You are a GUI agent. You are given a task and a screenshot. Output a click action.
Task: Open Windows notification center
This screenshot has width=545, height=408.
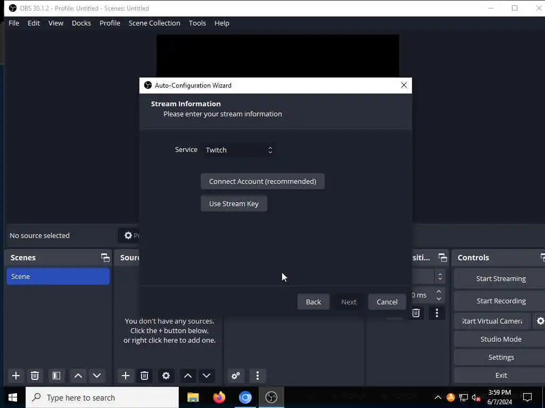(x=527, y=397)
